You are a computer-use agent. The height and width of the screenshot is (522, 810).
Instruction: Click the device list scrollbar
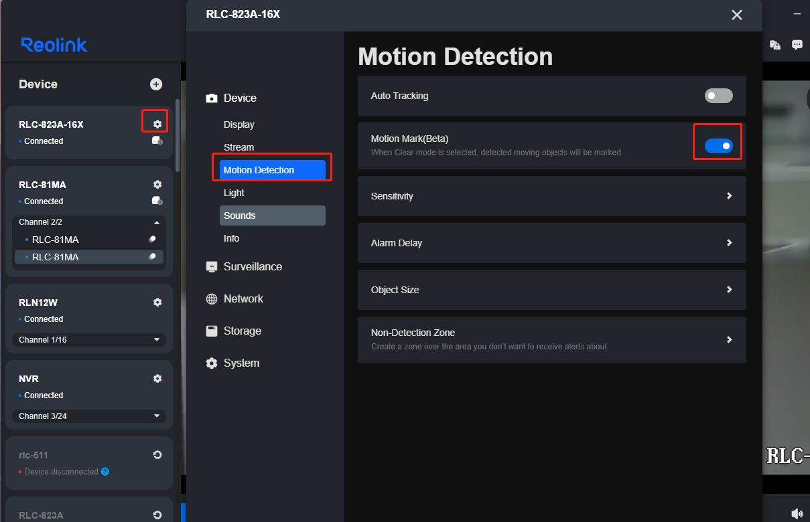pos(177,136)
